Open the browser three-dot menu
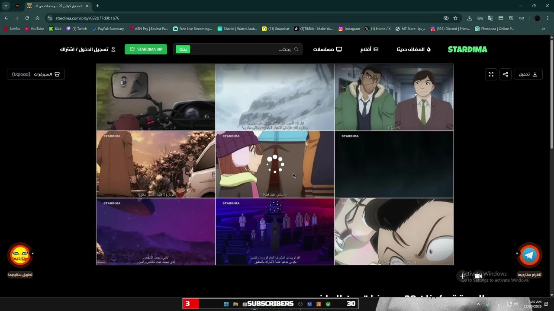The image size is (554, 311). [548, 18]
